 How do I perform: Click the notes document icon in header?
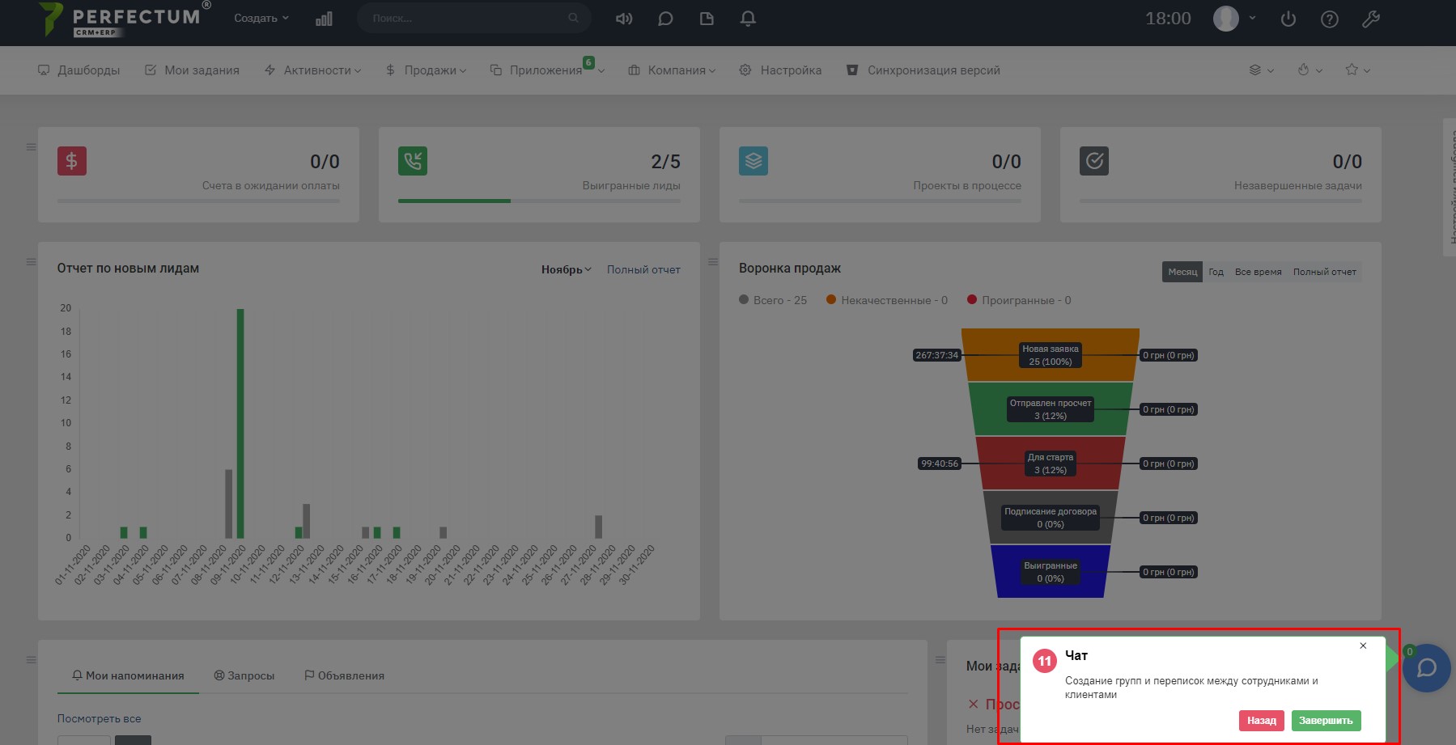(x=707, y=19)
